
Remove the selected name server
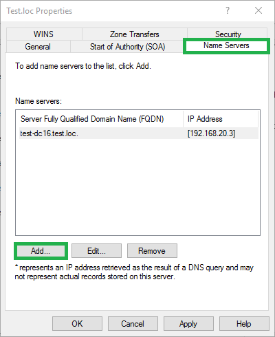coord(152,251)
